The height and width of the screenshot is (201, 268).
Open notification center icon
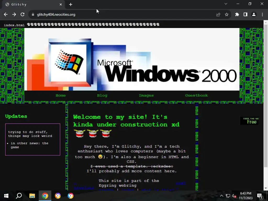260,196
